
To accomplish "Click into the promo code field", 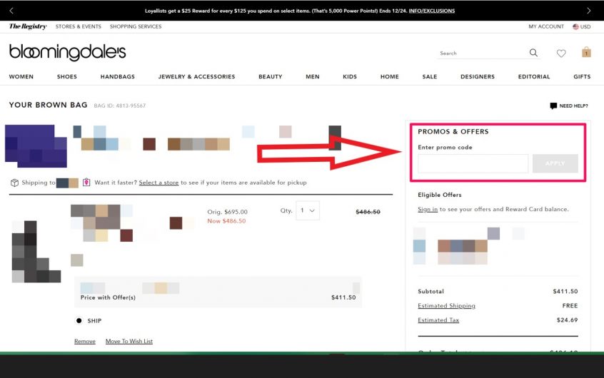I will [x=473, y=163].
